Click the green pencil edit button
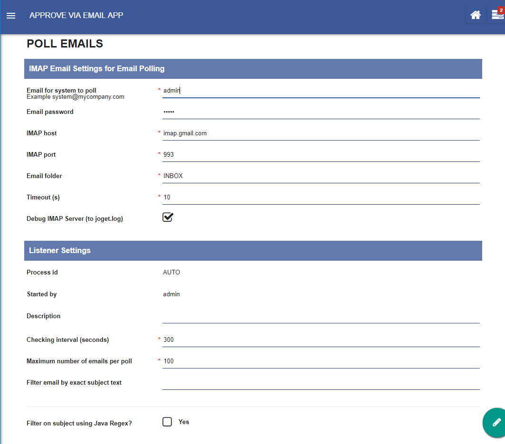Screen dimensions: 505x444 (496, 423)
